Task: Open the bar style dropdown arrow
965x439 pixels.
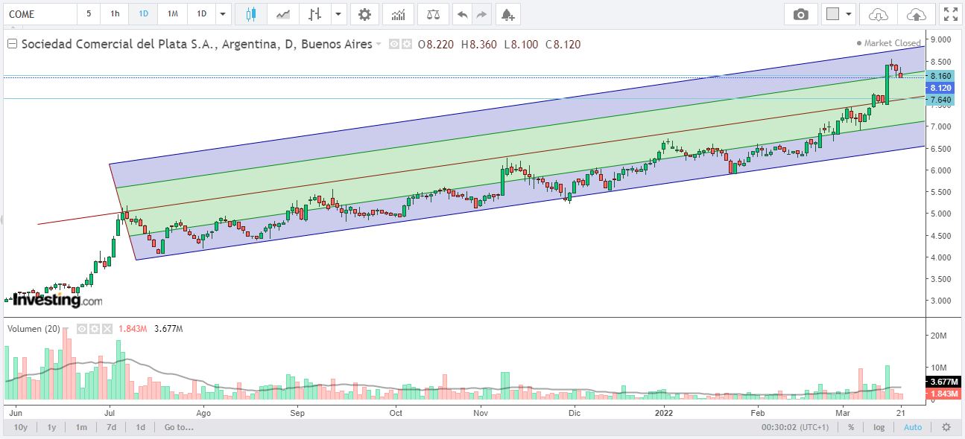Action: coord(339,14)
